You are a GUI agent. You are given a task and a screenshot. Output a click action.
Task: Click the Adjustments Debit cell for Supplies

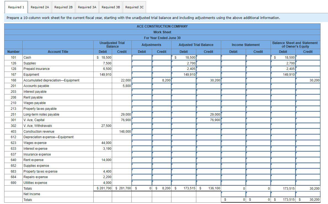tap(142, 63)
